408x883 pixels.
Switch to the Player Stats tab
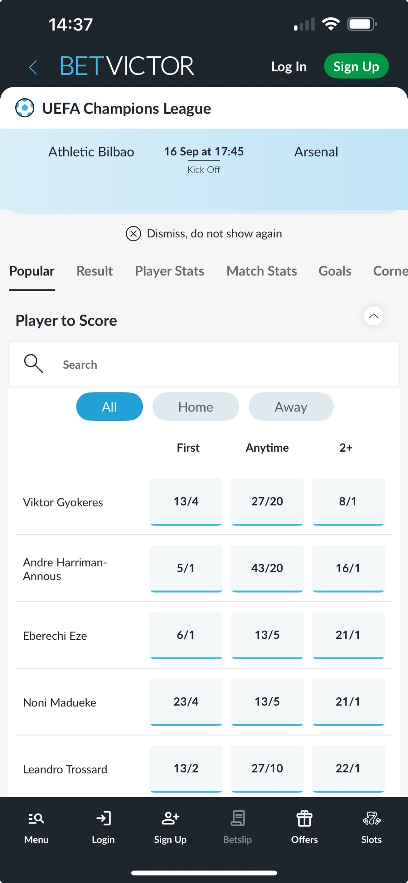click(170, 271)
